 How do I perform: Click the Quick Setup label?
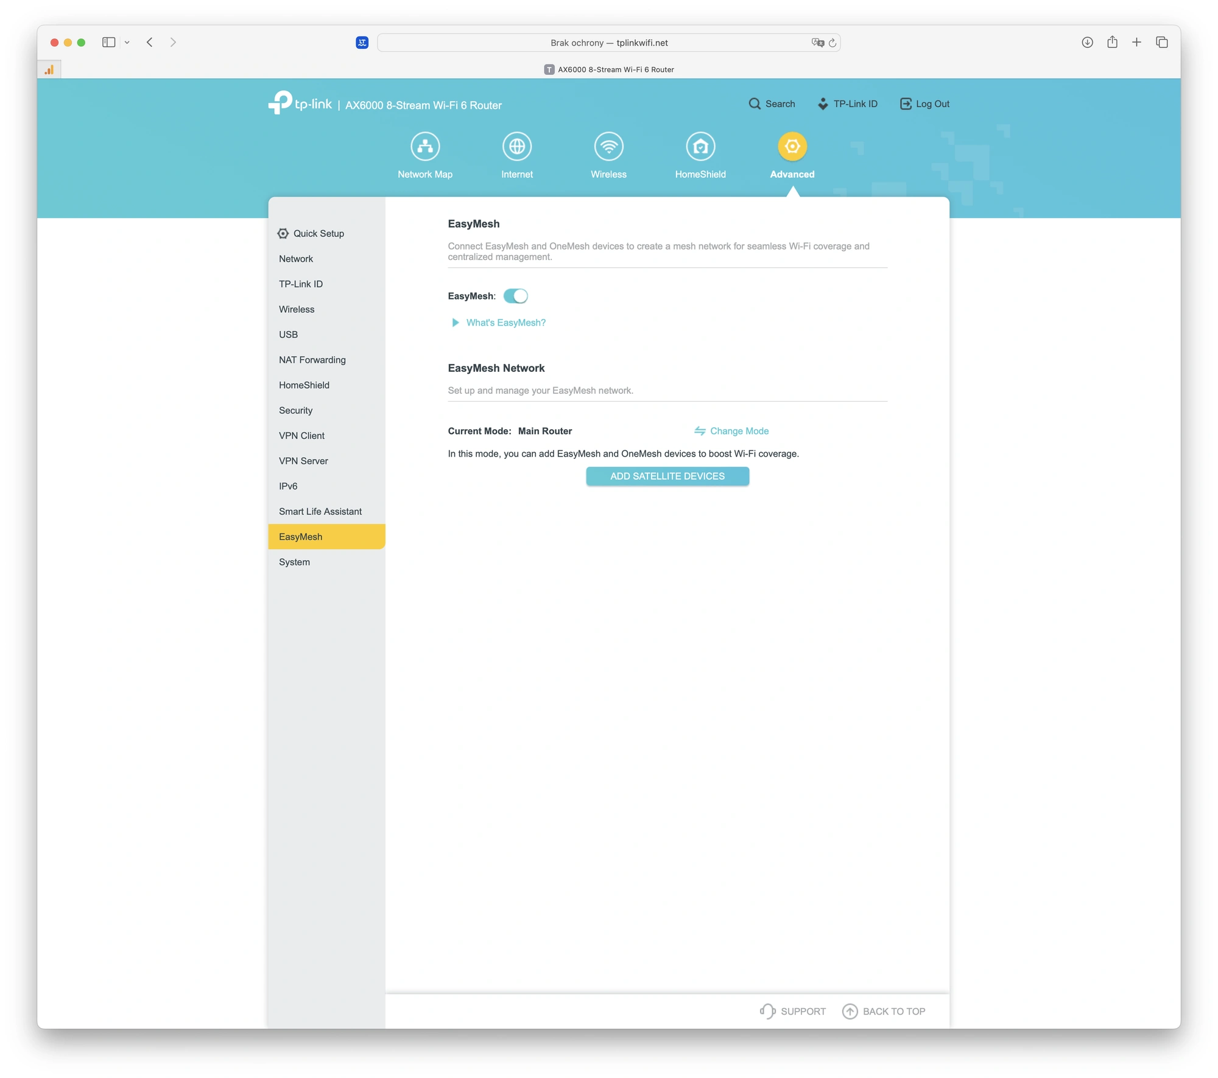coord(319,233)
